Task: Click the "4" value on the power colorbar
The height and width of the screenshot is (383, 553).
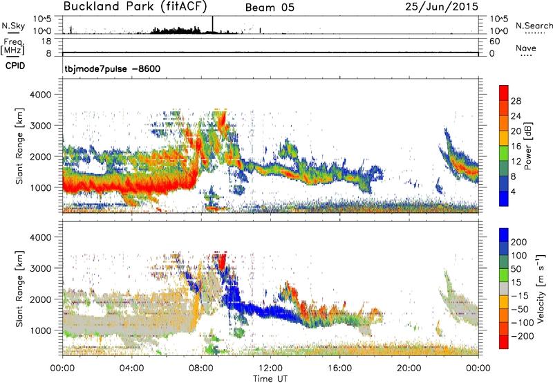Action: [x=513, y=192]
